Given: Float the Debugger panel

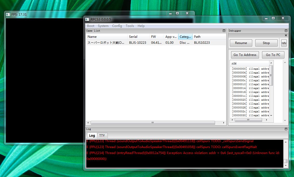Looking at the screenshot, I should coord(286,31).
